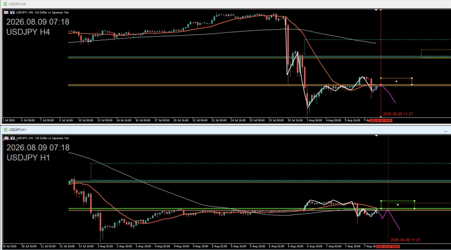Screen dimensions: 451x250
Task: Minimize the USDJPY,H4 chart window
Action: [x=446, y=5]
